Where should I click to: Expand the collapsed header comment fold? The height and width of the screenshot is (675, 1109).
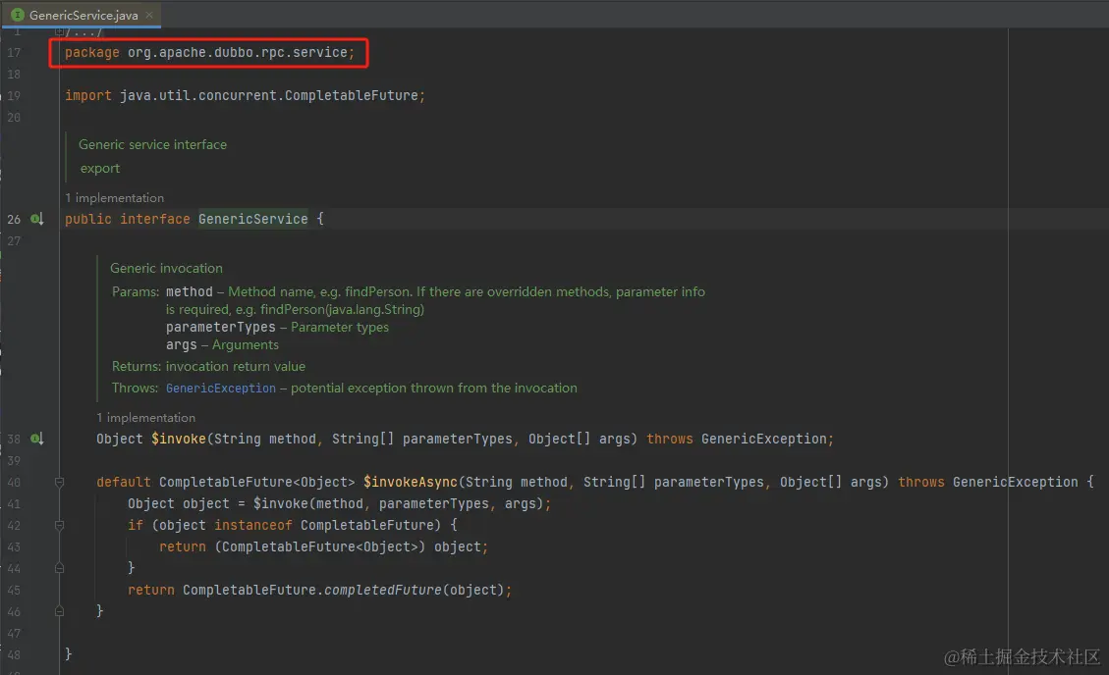[59, 31]
